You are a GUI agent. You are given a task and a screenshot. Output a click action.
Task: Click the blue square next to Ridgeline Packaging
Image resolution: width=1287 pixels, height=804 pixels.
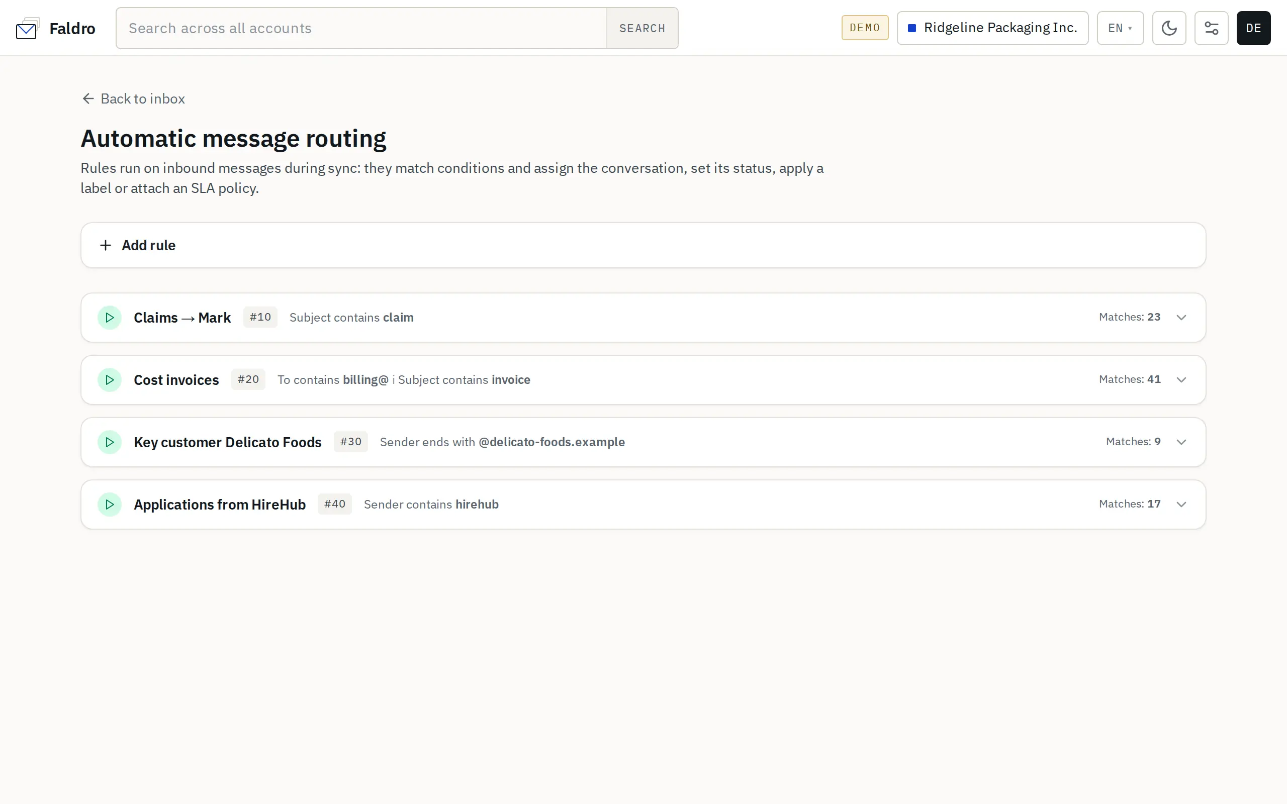point(911,28)
